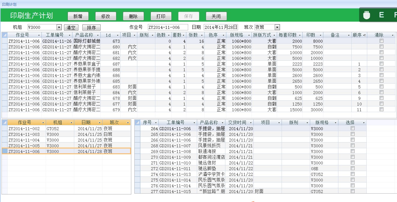Click the 打印 button
The height and width of the screenshot is (202, 397).
pos(161,16)
